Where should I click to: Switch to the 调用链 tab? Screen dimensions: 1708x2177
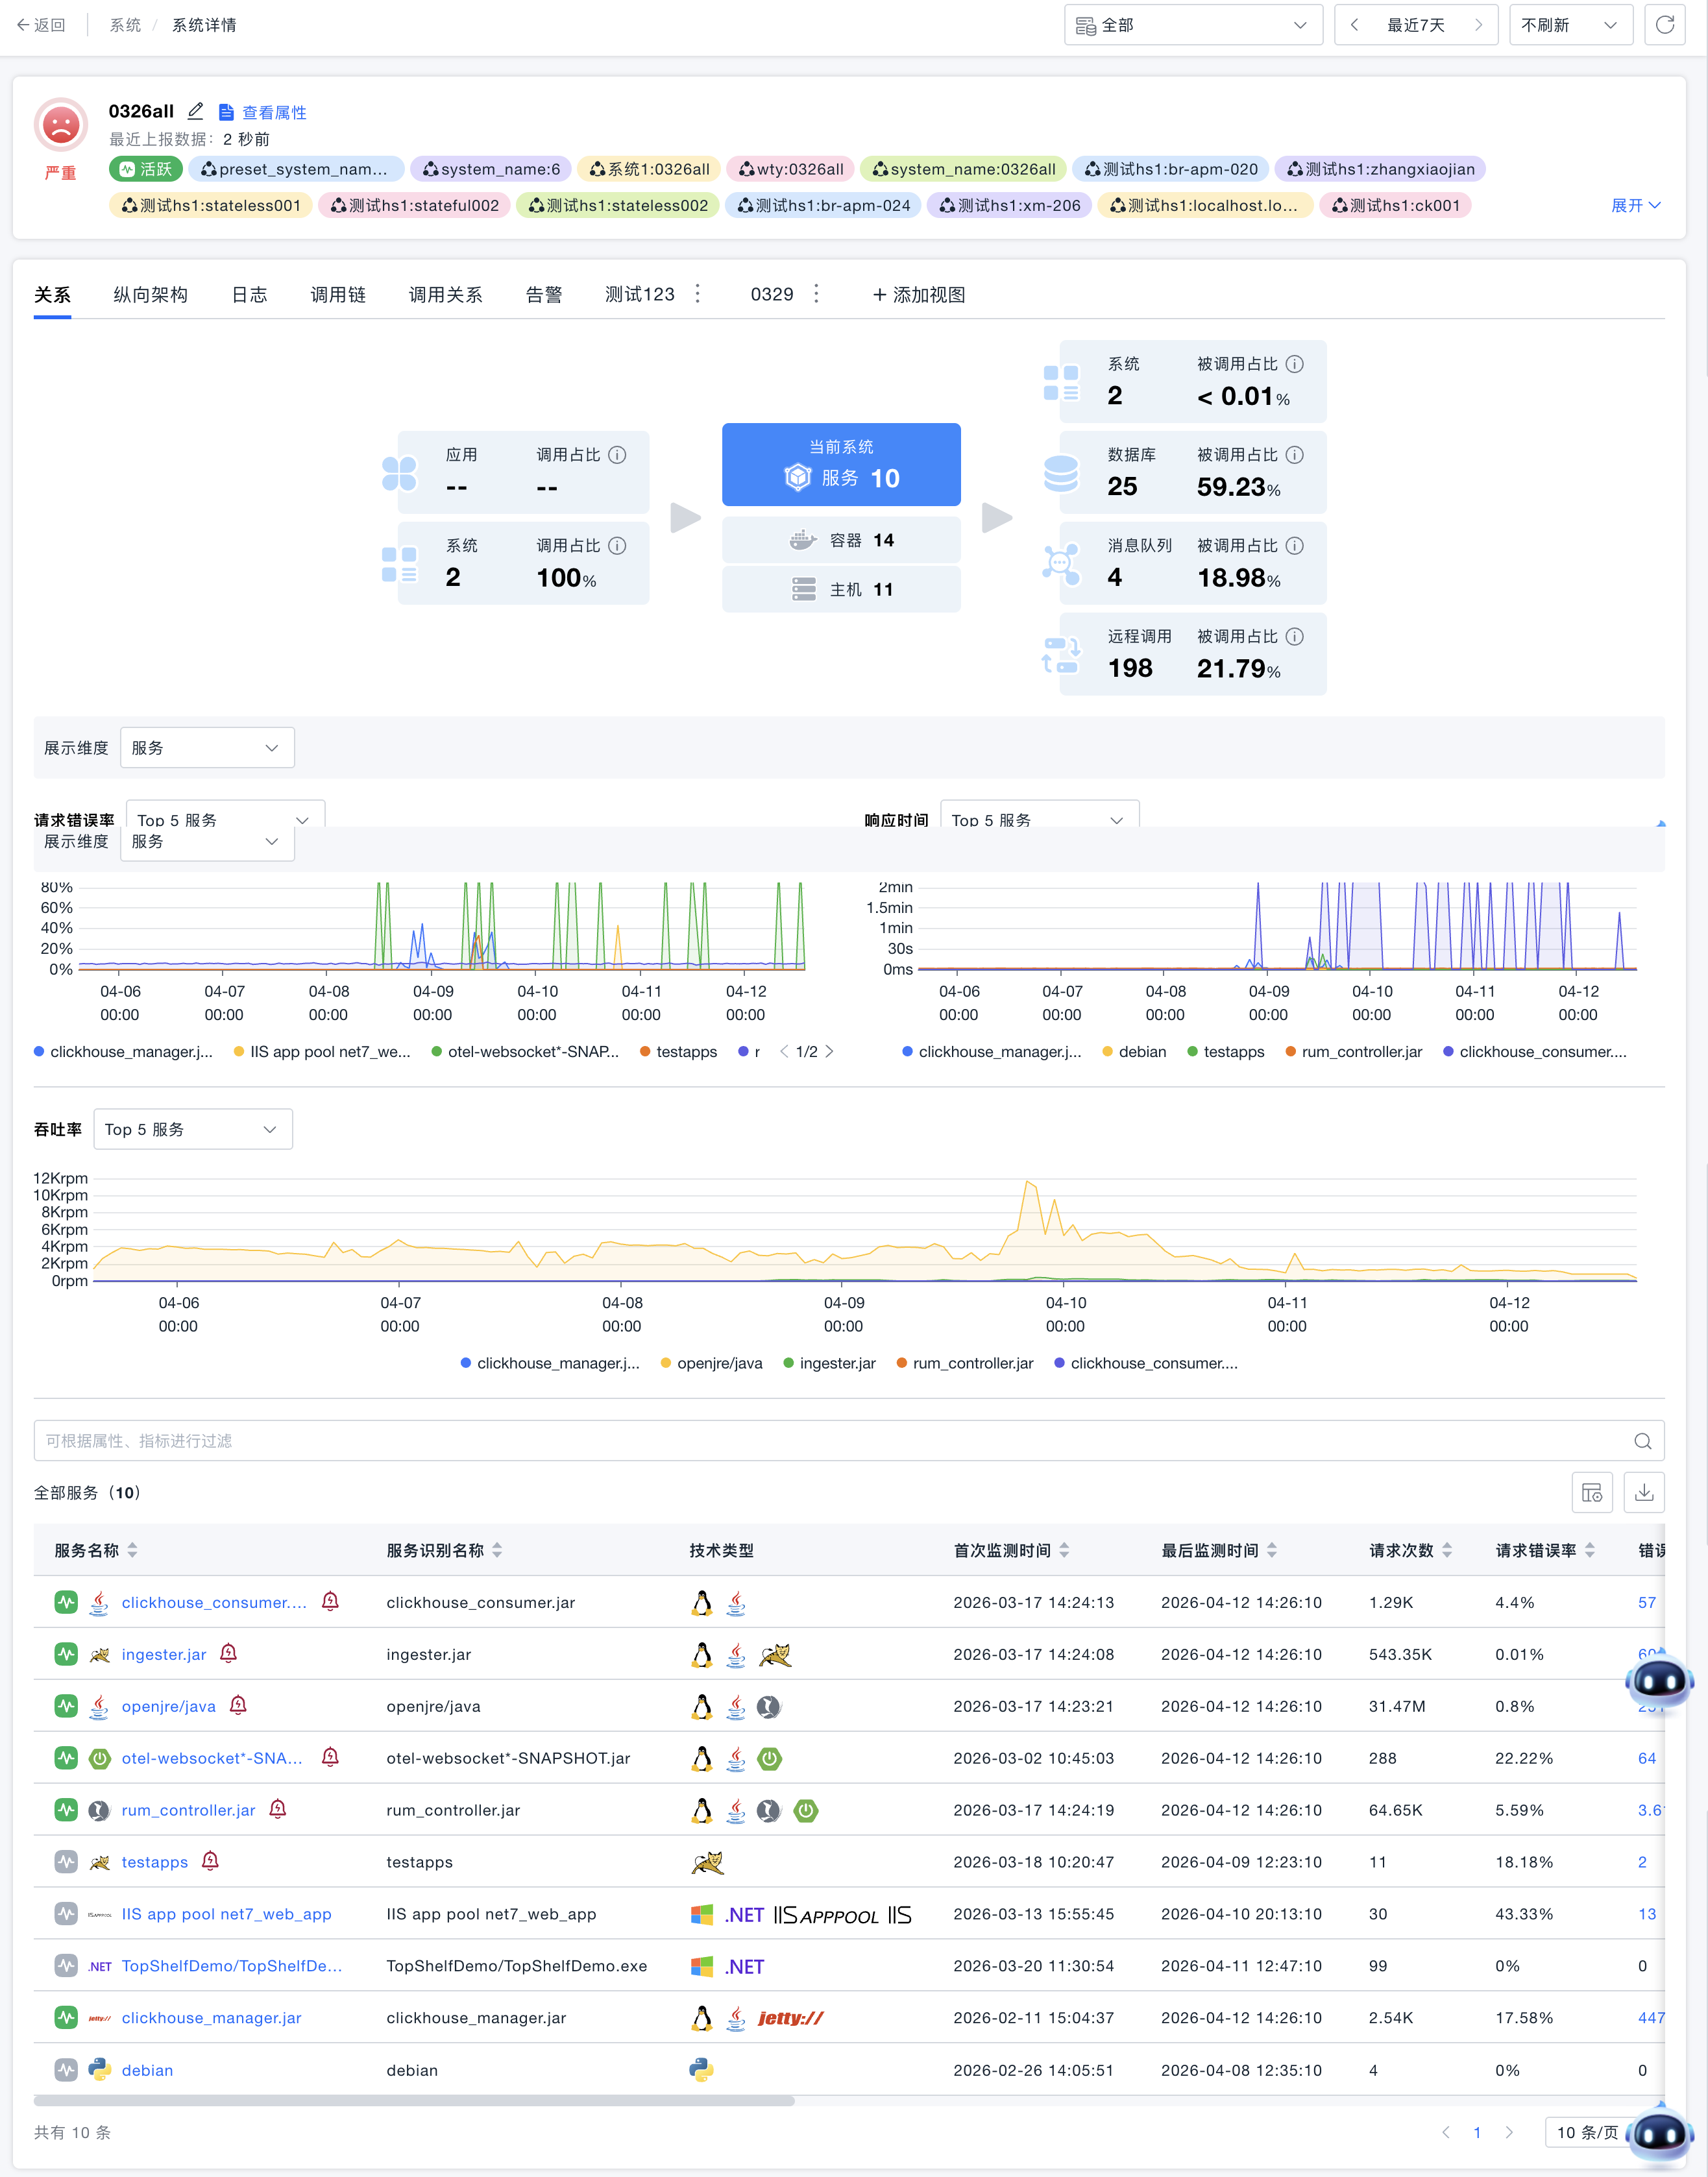tap(338, 294)
